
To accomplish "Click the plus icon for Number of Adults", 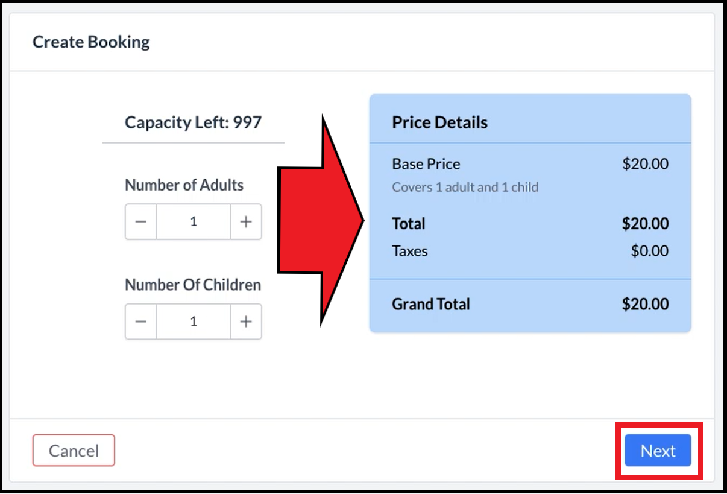I will pos(246,221).
